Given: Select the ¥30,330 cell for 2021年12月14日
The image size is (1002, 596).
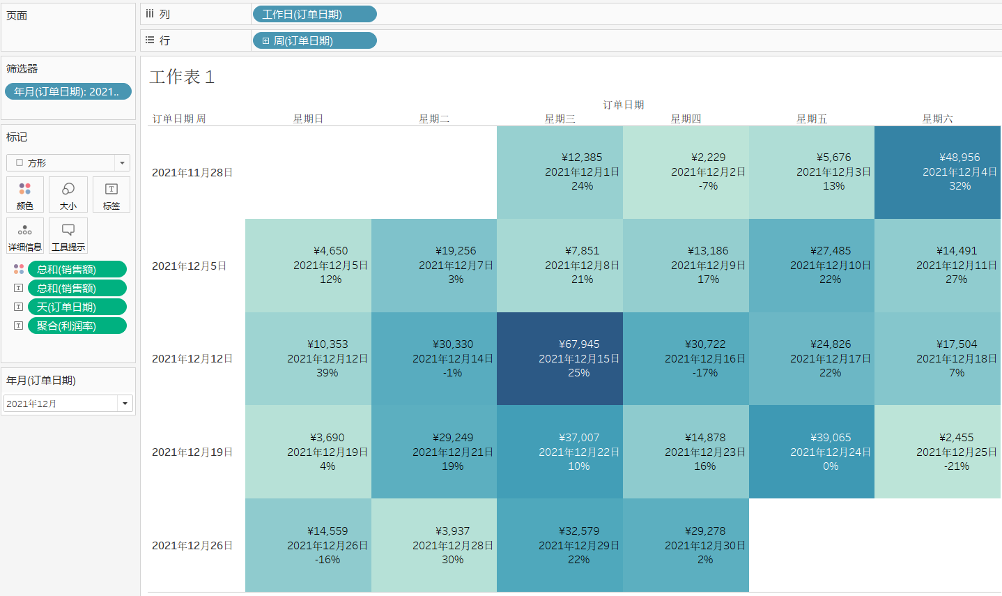Looking at the screenshot, I should 434,358.
